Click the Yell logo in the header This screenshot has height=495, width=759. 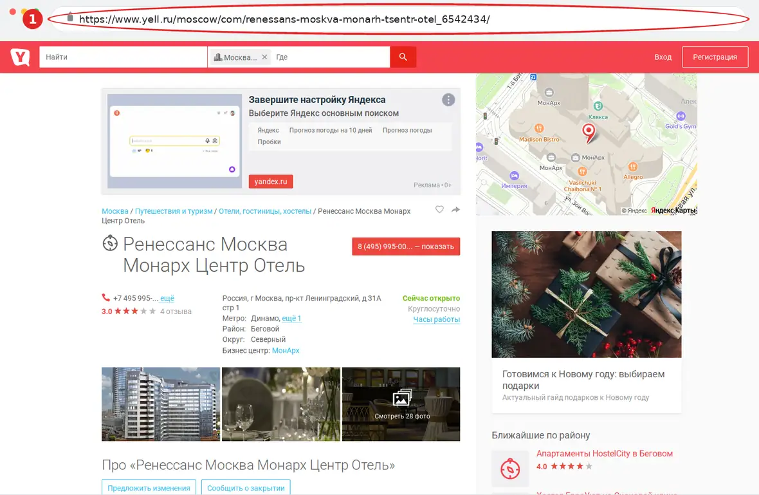coord(21,57)
